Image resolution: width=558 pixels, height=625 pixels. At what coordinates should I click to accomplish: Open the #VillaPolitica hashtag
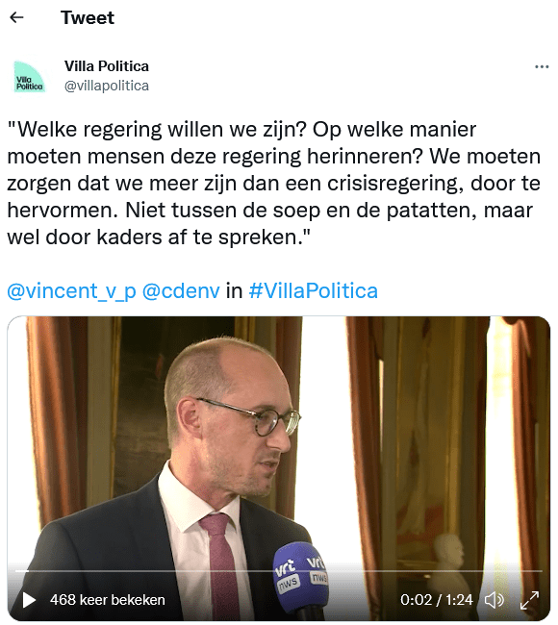coord(313,291)
